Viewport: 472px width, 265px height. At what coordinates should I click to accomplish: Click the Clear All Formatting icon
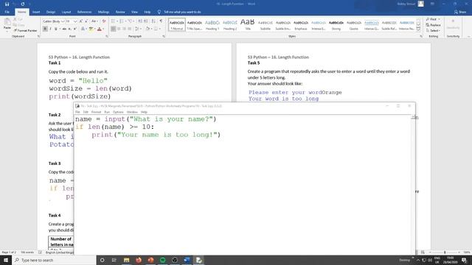[104, 21]
